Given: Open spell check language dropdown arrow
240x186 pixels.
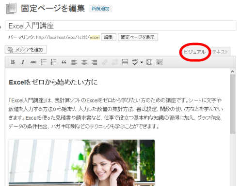Looking at the screenshot, I should (x=142, y=62).
